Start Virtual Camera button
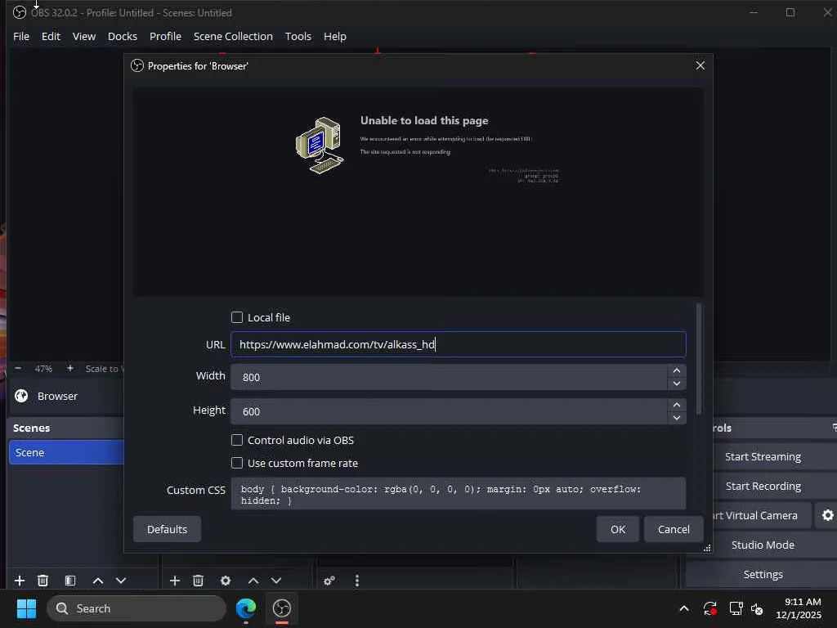 coord(763,515)
